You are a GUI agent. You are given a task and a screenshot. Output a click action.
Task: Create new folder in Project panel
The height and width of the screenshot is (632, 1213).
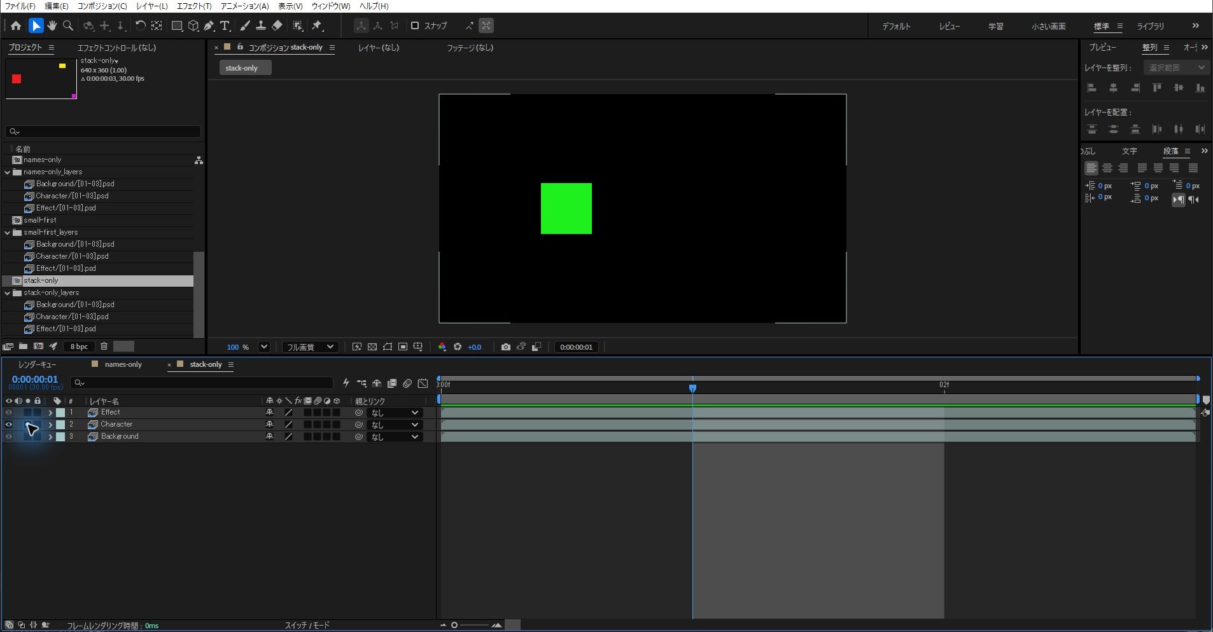pyautogui.click(x=23, y=347)
